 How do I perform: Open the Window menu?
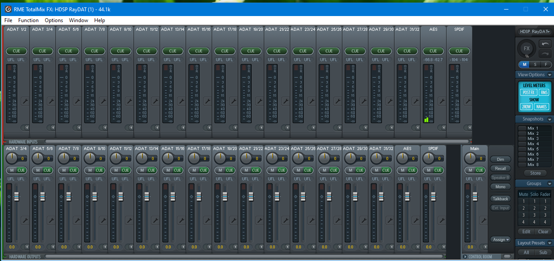[x=79, y=20]
